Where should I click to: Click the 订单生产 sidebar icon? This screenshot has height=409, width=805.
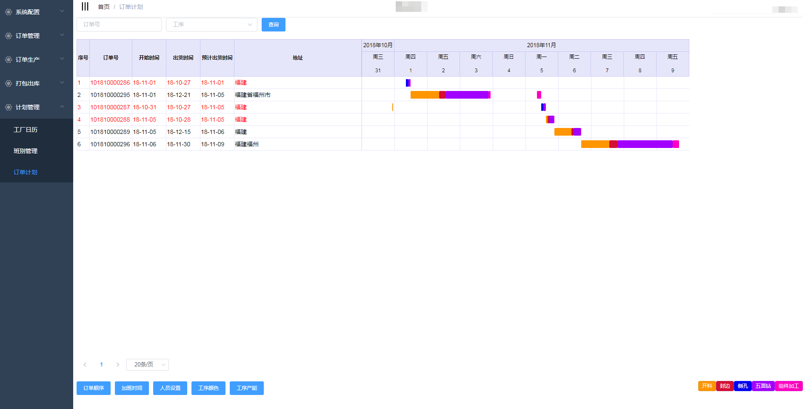[9, 60]
